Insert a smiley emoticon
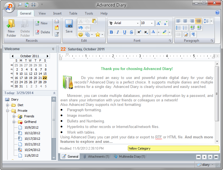The image size is (223, 170). (81, 34)
